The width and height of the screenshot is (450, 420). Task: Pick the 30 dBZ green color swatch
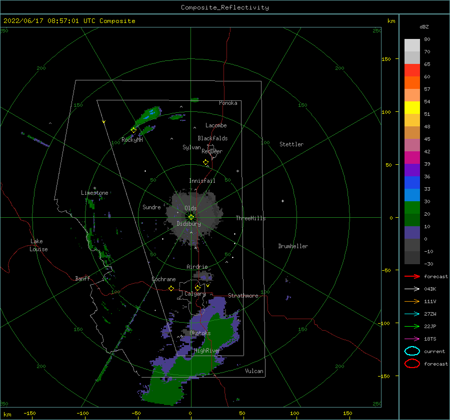click(412, 208)
